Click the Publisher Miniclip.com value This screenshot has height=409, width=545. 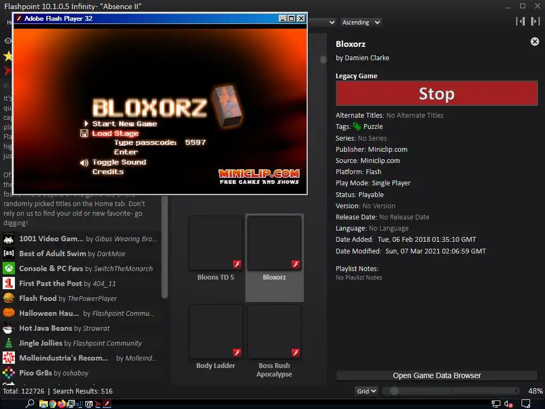tap(387, 149)
